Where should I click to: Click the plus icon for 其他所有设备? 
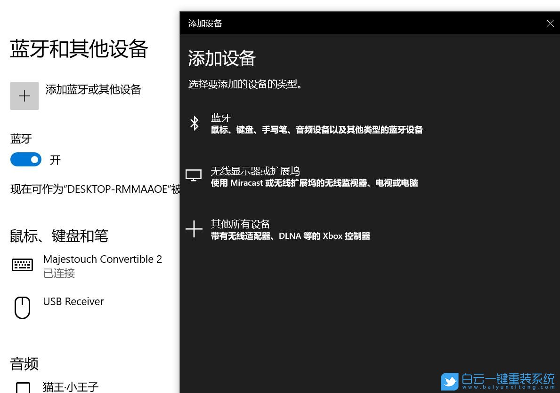point(194,229)
